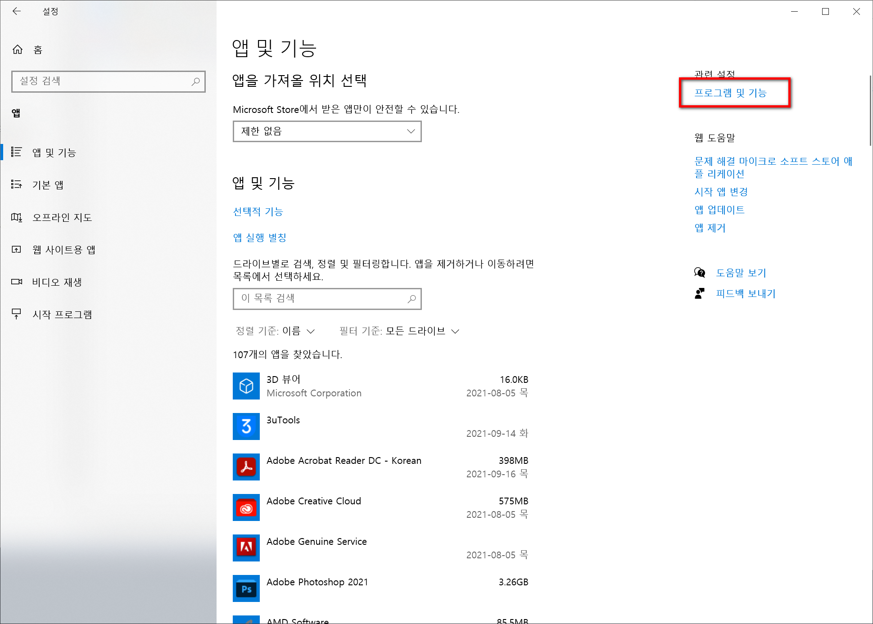Open the 제한 없음 dropdown
Viewport: 873px width, 624px height.
click(327, 131)
